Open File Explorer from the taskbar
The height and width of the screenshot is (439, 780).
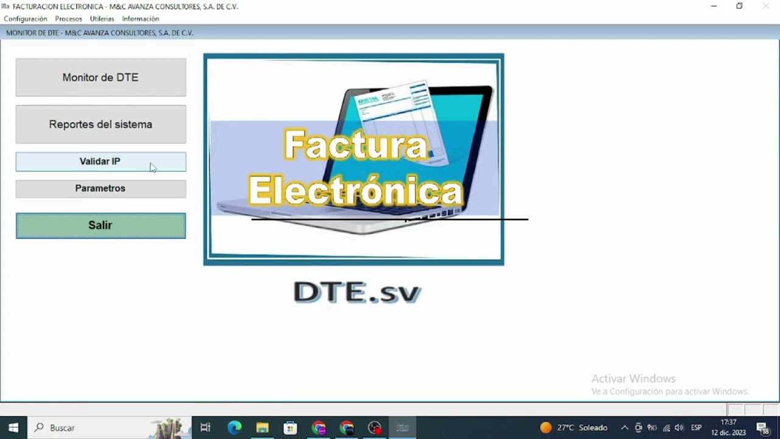point(263,428)
